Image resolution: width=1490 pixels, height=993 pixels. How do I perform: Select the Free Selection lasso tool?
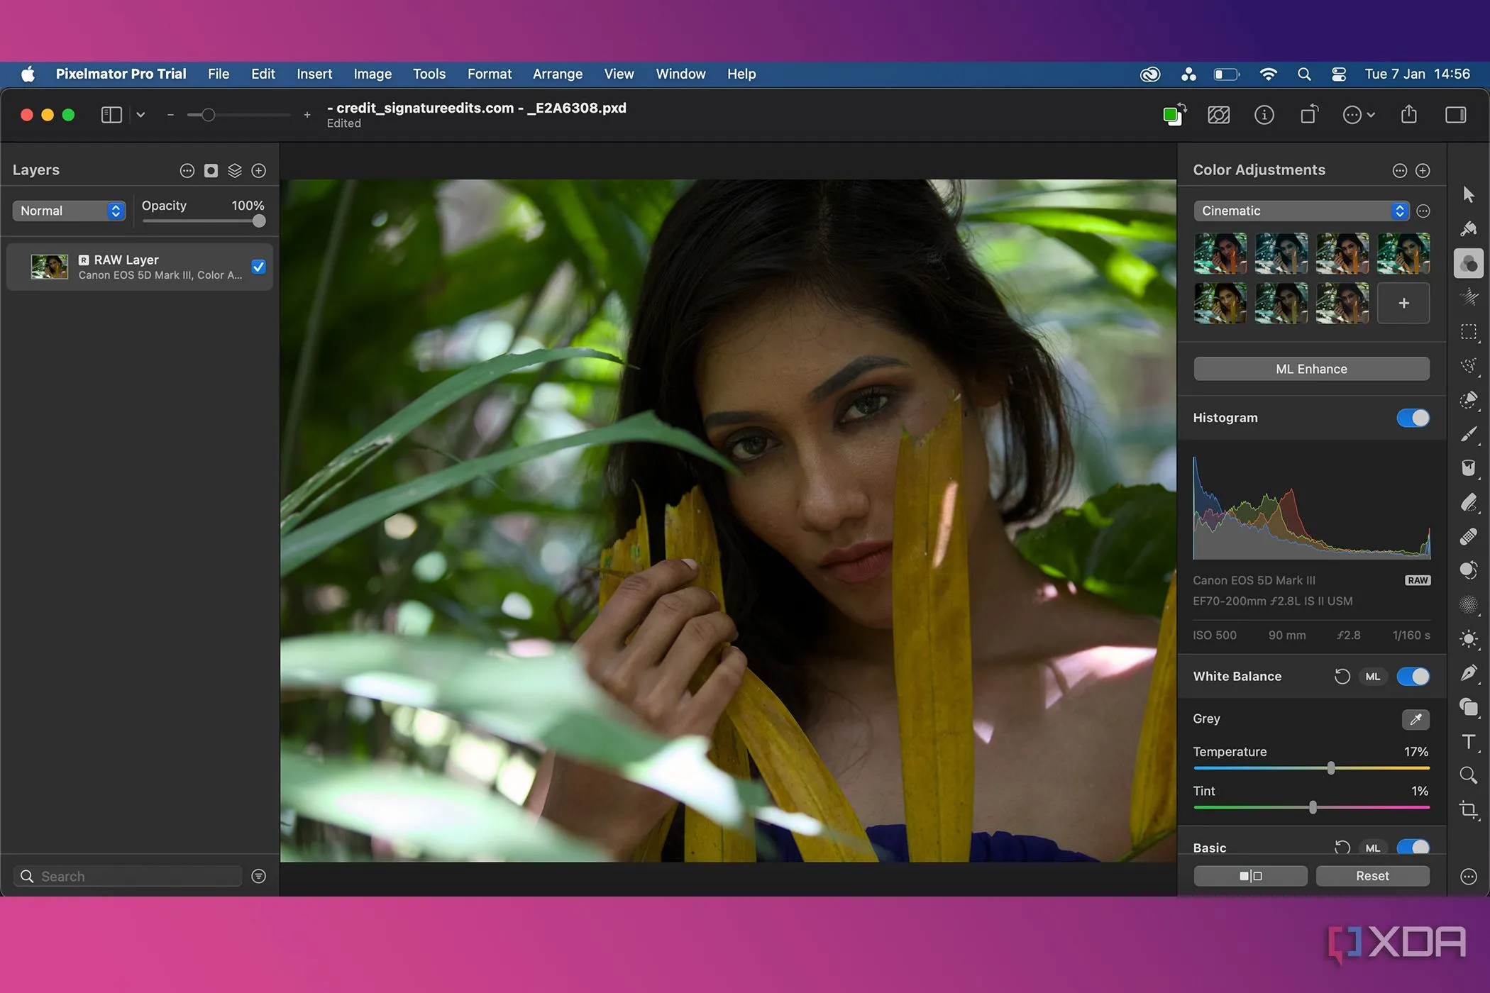[x=1468, y=366]
